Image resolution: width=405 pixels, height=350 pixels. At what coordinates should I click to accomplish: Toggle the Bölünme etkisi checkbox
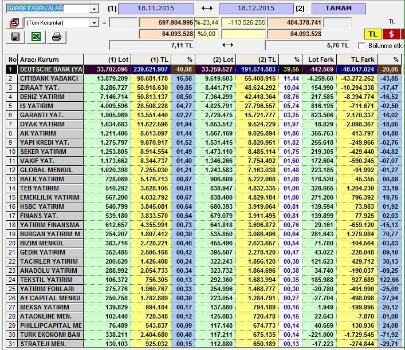pyautogui.click(x=361, y=46)
